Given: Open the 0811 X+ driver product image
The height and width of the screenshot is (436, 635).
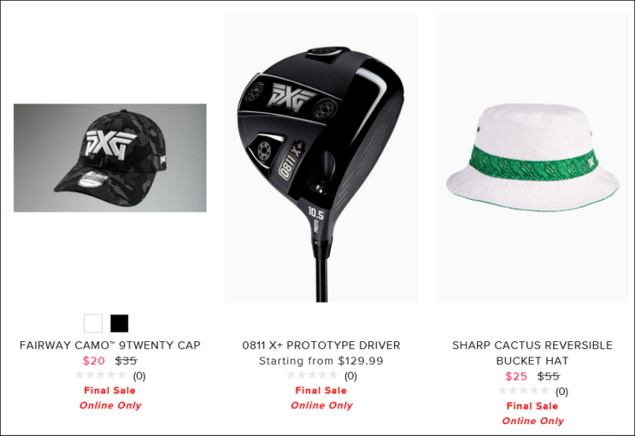Looking at the screenshot, I should tap(321, 157).
